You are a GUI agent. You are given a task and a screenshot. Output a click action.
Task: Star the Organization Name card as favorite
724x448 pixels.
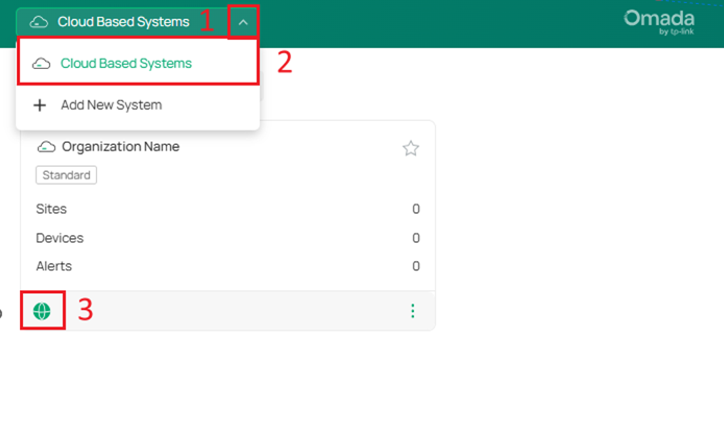coord(410,148)
